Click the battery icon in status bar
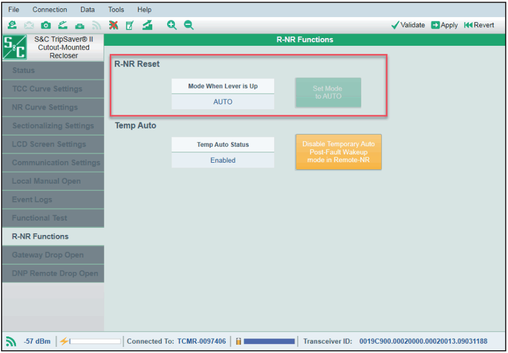This screenshot has height=353, width=508. point(238,341)
